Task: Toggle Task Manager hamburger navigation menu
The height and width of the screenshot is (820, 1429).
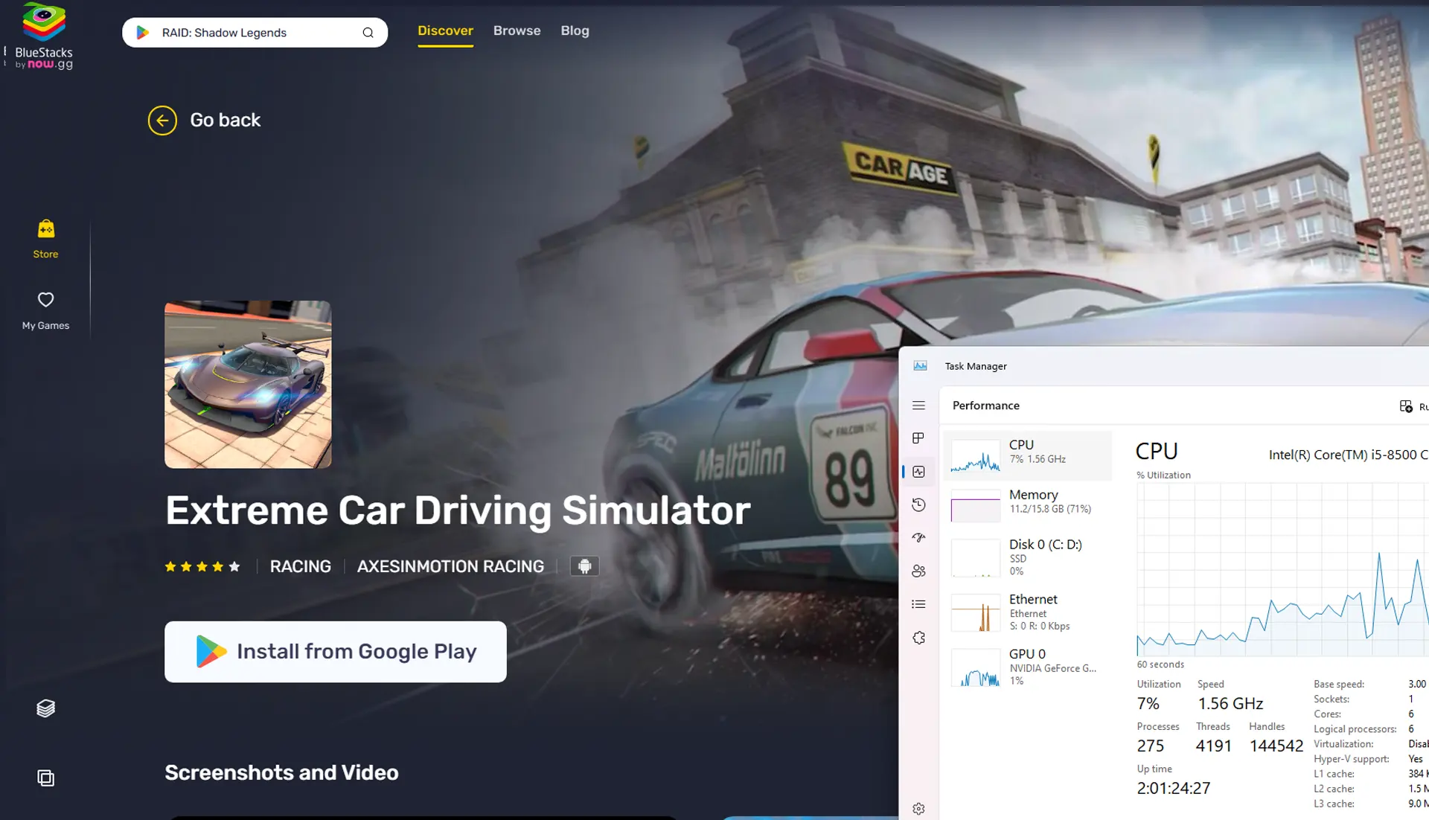Action: (x=918, y=406)
